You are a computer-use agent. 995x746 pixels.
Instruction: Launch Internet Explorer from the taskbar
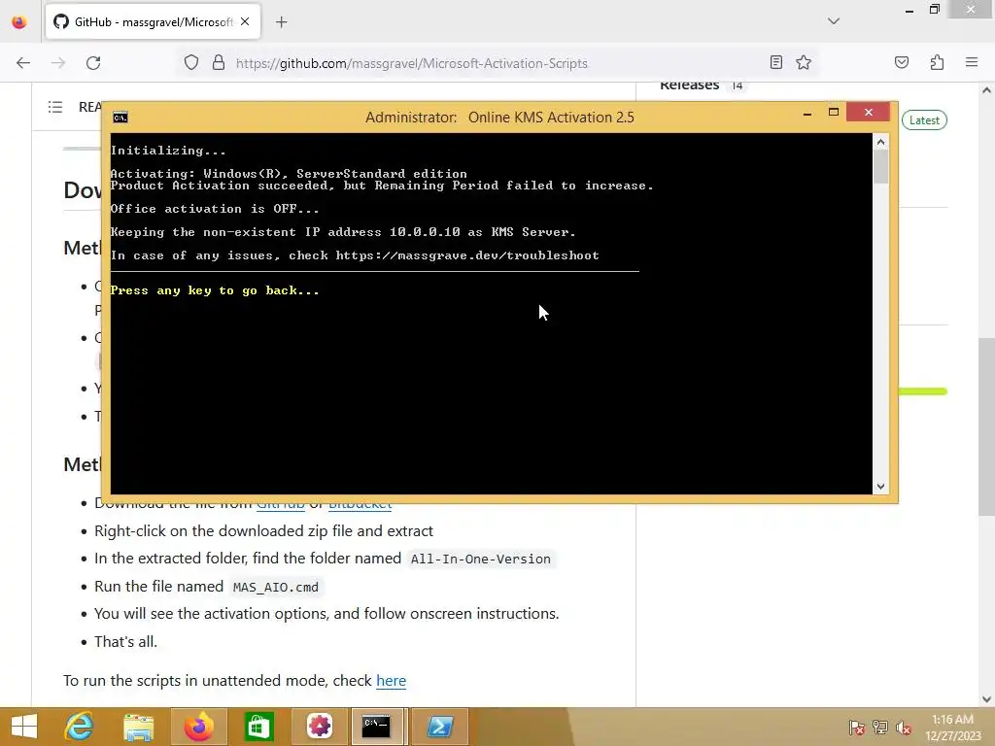click(80, 727)
